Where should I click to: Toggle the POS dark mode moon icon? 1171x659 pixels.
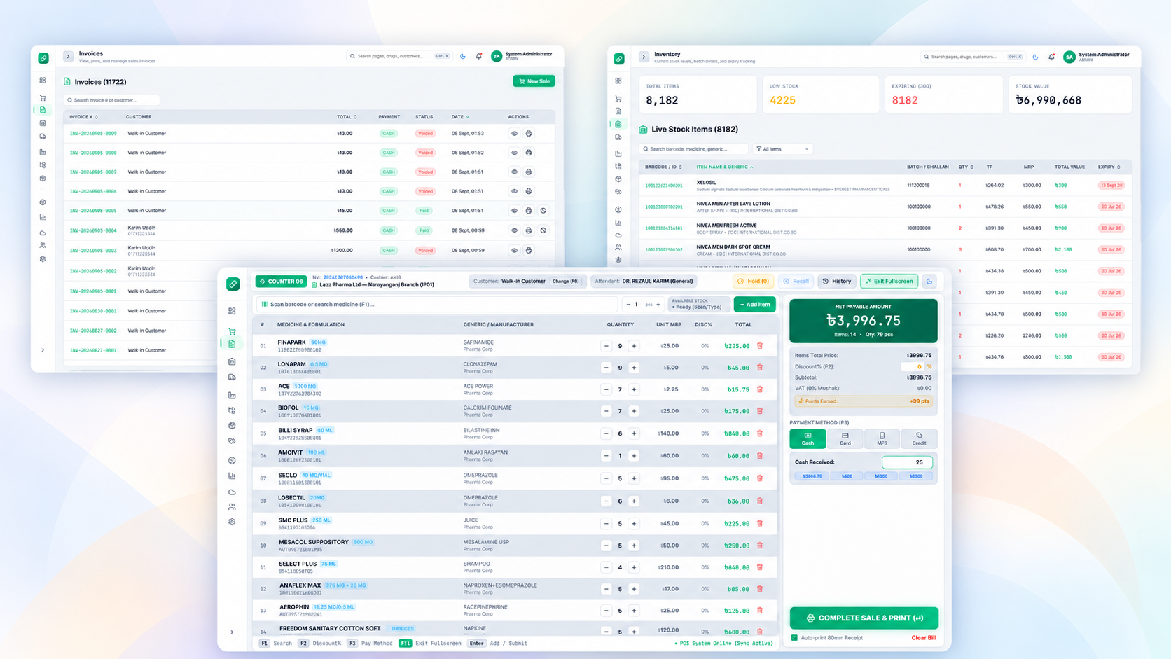coord(929,282)
